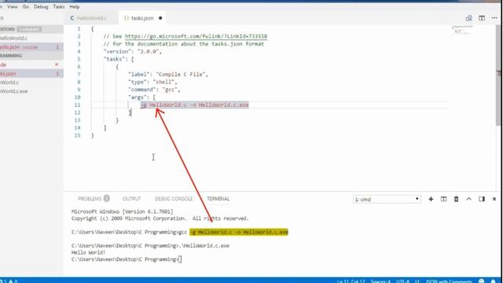Click the "type": "shell" line

tap(152, 82)
